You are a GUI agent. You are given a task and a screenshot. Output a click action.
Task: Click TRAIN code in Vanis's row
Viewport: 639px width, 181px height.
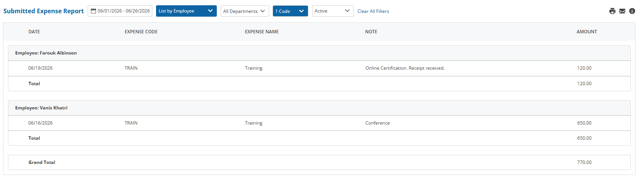(131, 123)
